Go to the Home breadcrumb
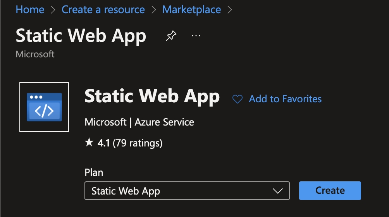Screen dimensions: 389x217 (x=30, y=10)
